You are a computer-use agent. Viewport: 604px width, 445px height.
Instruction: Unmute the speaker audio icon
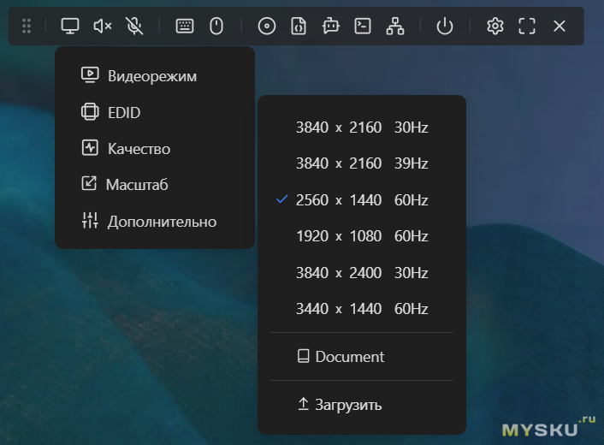click(103, 27)
